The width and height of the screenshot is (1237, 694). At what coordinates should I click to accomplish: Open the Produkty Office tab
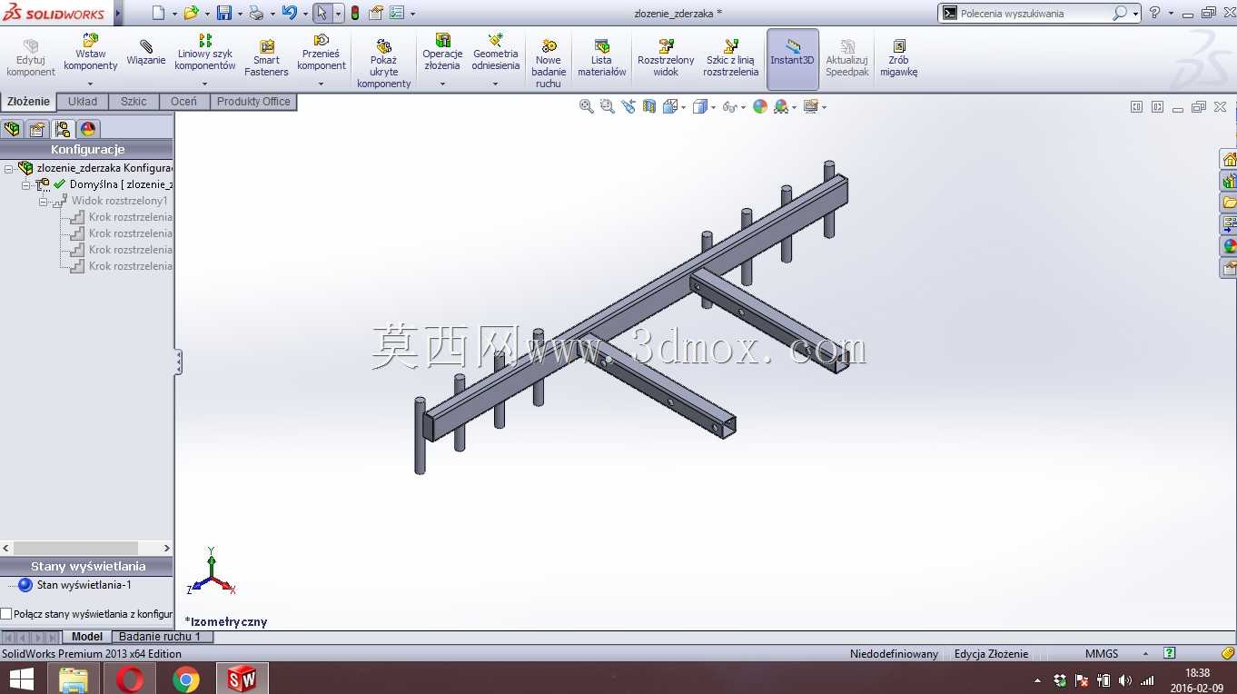click(253, 102)
